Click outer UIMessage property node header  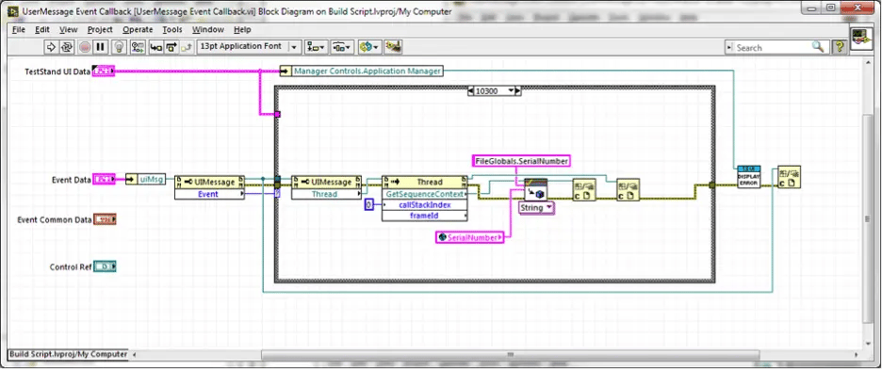(210, 182)
